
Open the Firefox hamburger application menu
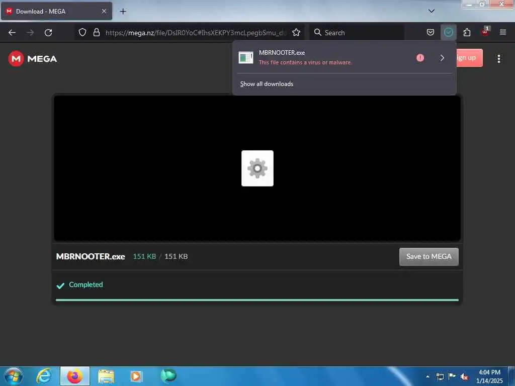[503, 32]
